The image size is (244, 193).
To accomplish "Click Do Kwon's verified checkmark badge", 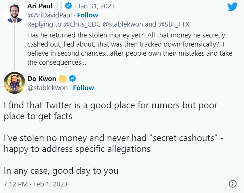I will [x=72, y=79].
